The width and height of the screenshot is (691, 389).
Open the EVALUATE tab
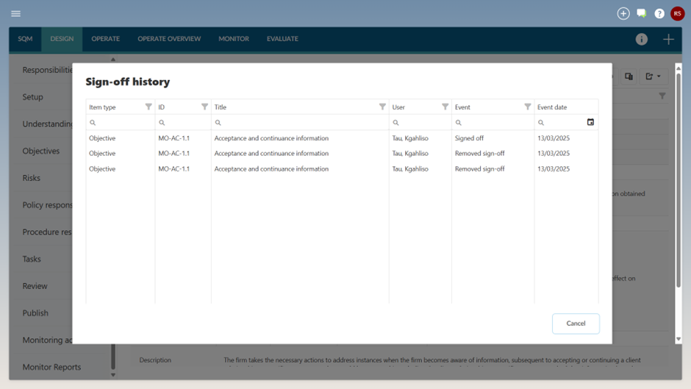click(x=282, y=39)
